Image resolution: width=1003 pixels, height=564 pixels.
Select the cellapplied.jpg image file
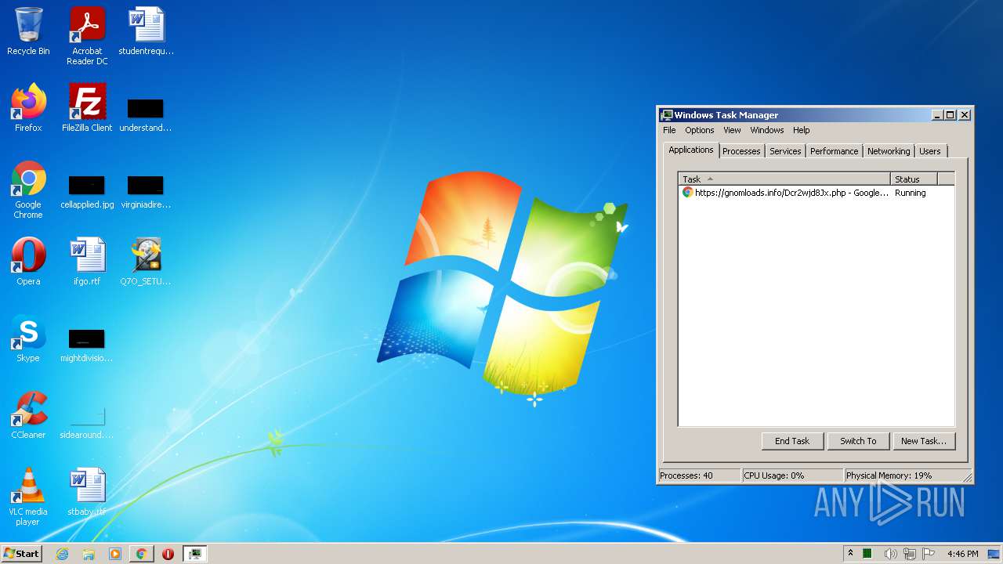click(87, 192)
